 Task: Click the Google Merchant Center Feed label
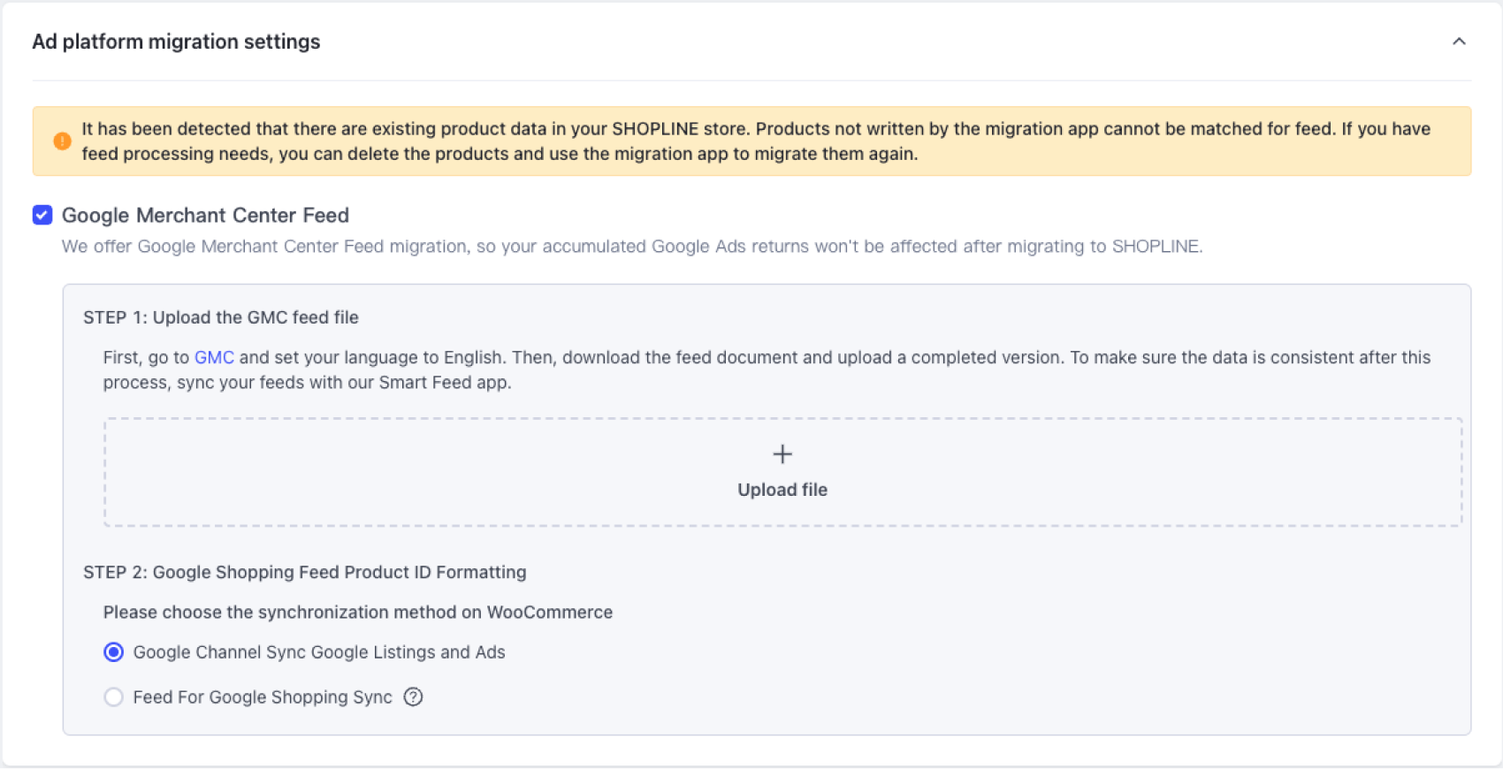pyautogui.click(x=205, y=215)
